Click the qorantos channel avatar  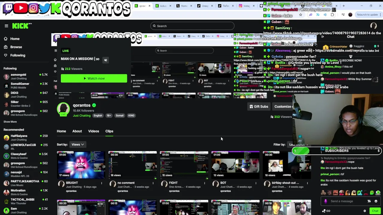click(x=63, y=109)
